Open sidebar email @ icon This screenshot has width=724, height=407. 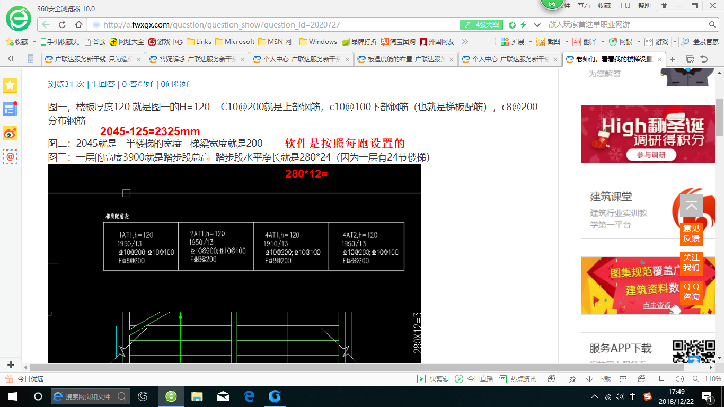[10, 157]
